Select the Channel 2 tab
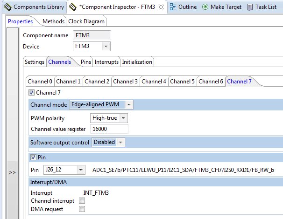 click(x=97, y=82)
